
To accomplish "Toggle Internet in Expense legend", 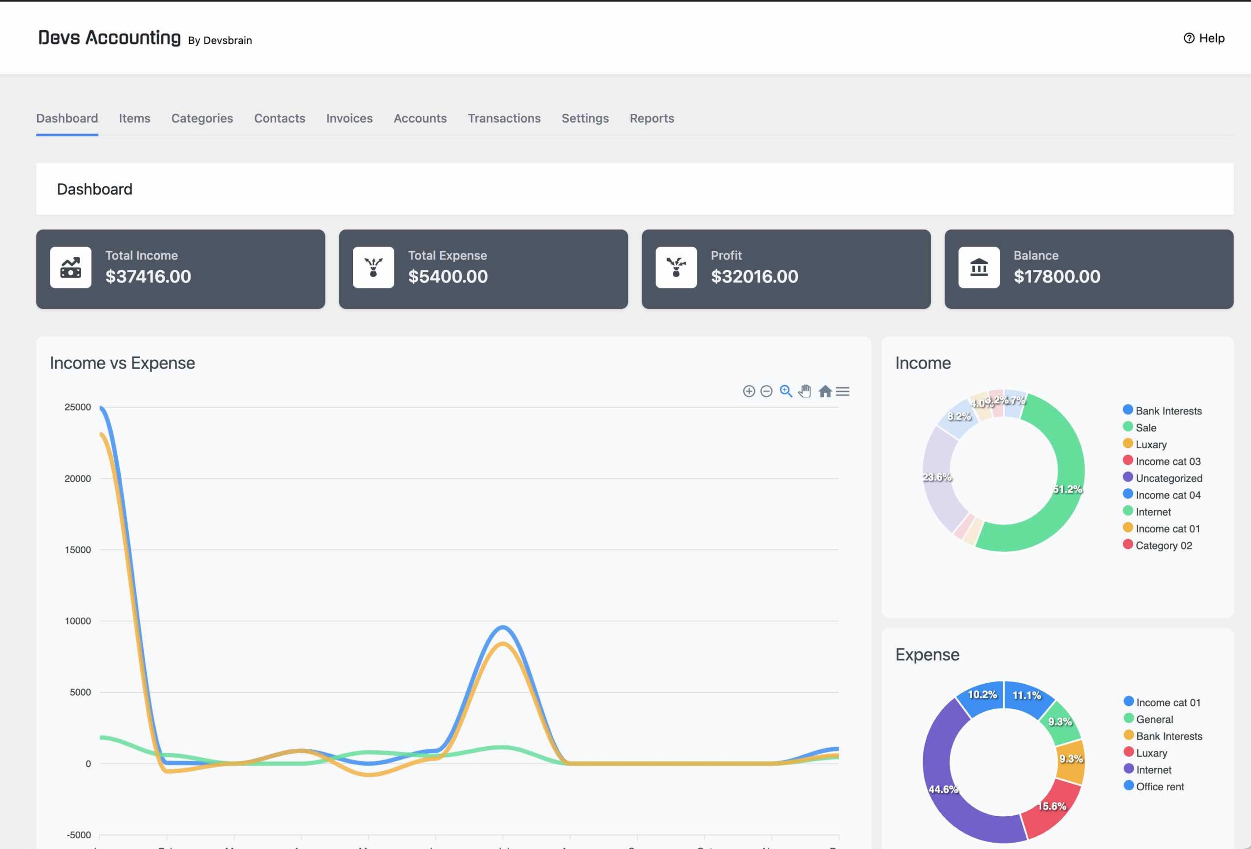I will tap(1148, 770).
